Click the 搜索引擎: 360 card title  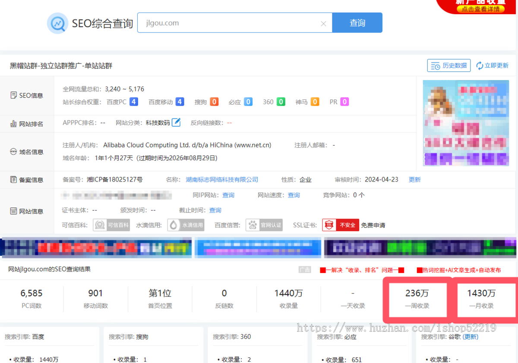coord(232,337)
